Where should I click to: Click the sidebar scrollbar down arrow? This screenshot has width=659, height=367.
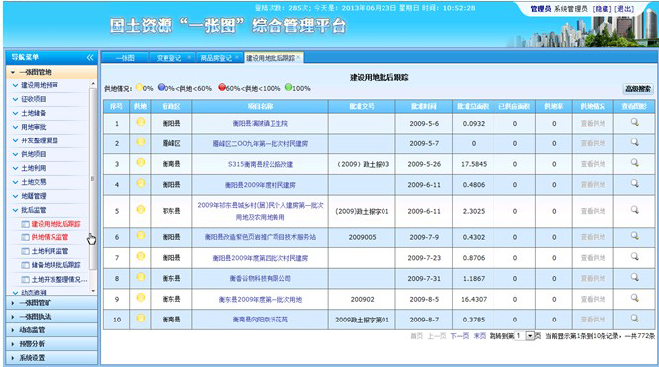[x=93, y=291]
